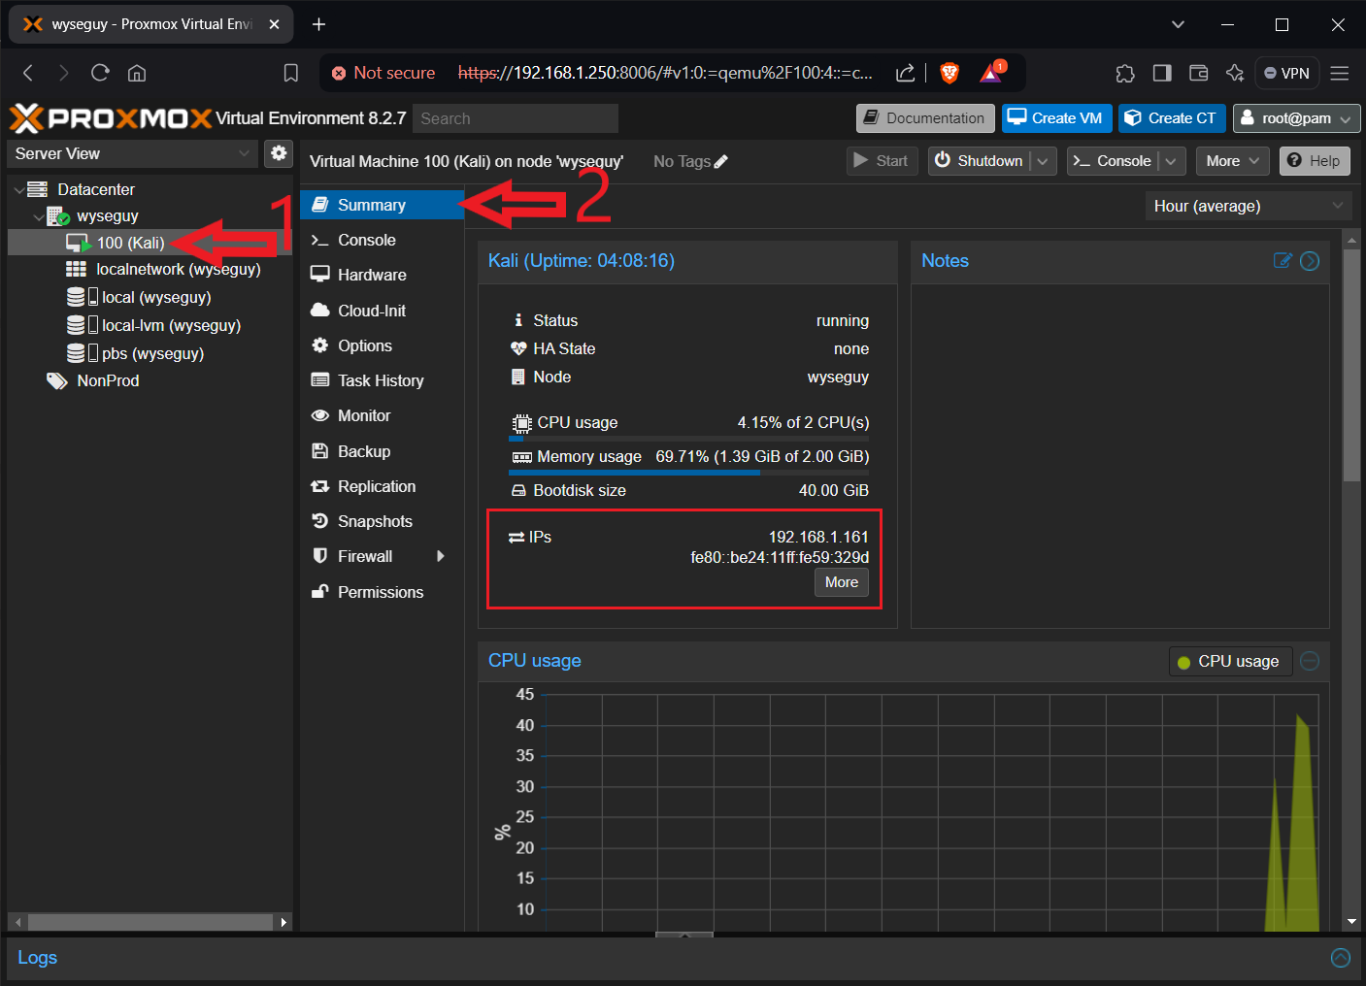The width and height of the screenshot is (1366, 986).
Task: Open Brave Rewards triangle icon
Action: (x=992, y=72)
